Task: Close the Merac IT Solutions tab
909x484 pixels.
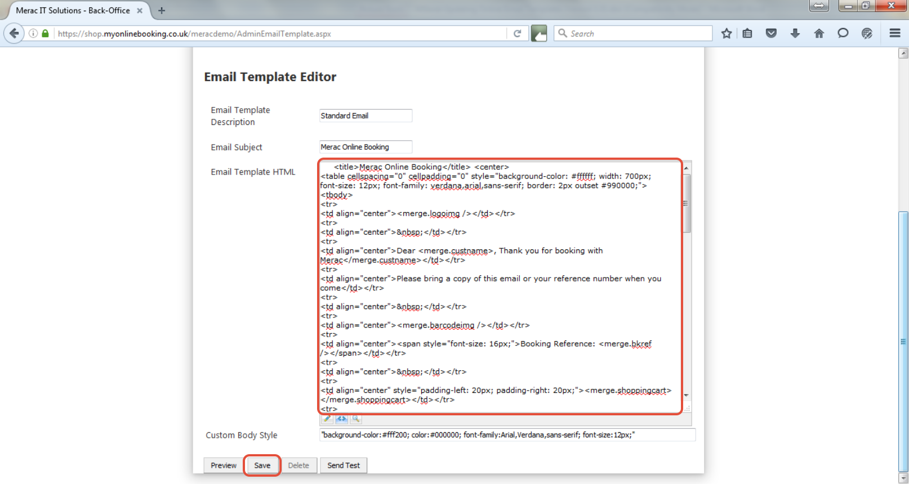Action: (x=140, y=11)
